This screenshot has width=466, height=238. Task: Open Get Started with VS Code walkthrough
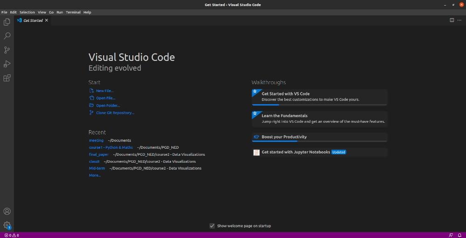click(320, 97)
